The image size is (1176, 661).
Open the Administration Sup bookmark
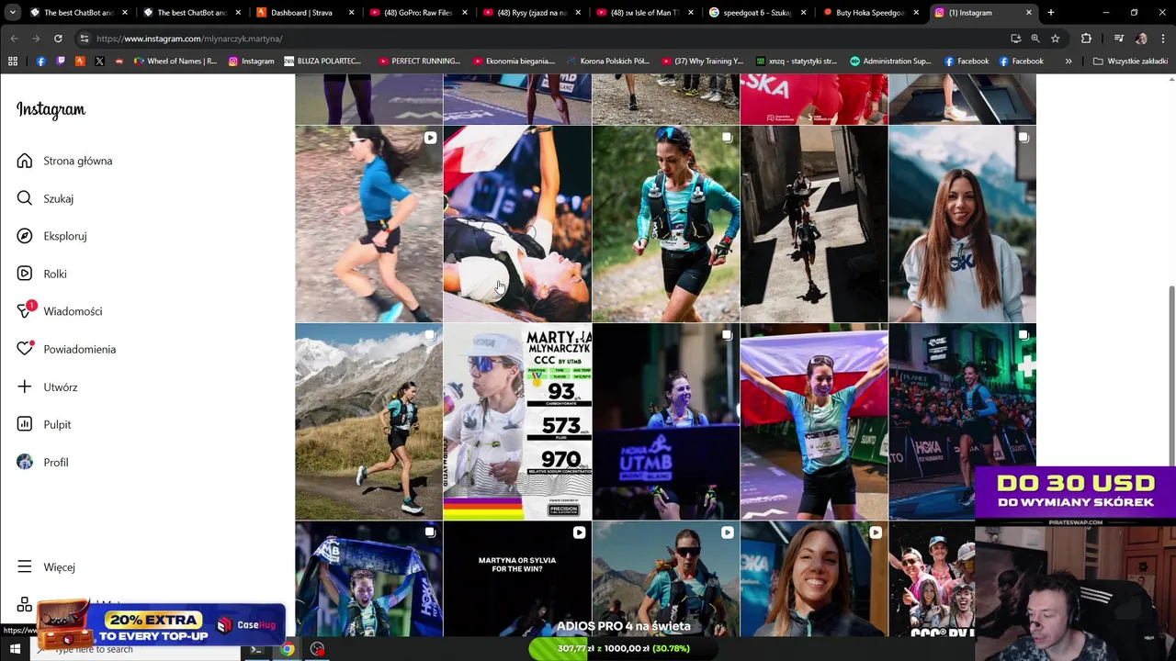point(890,62)
